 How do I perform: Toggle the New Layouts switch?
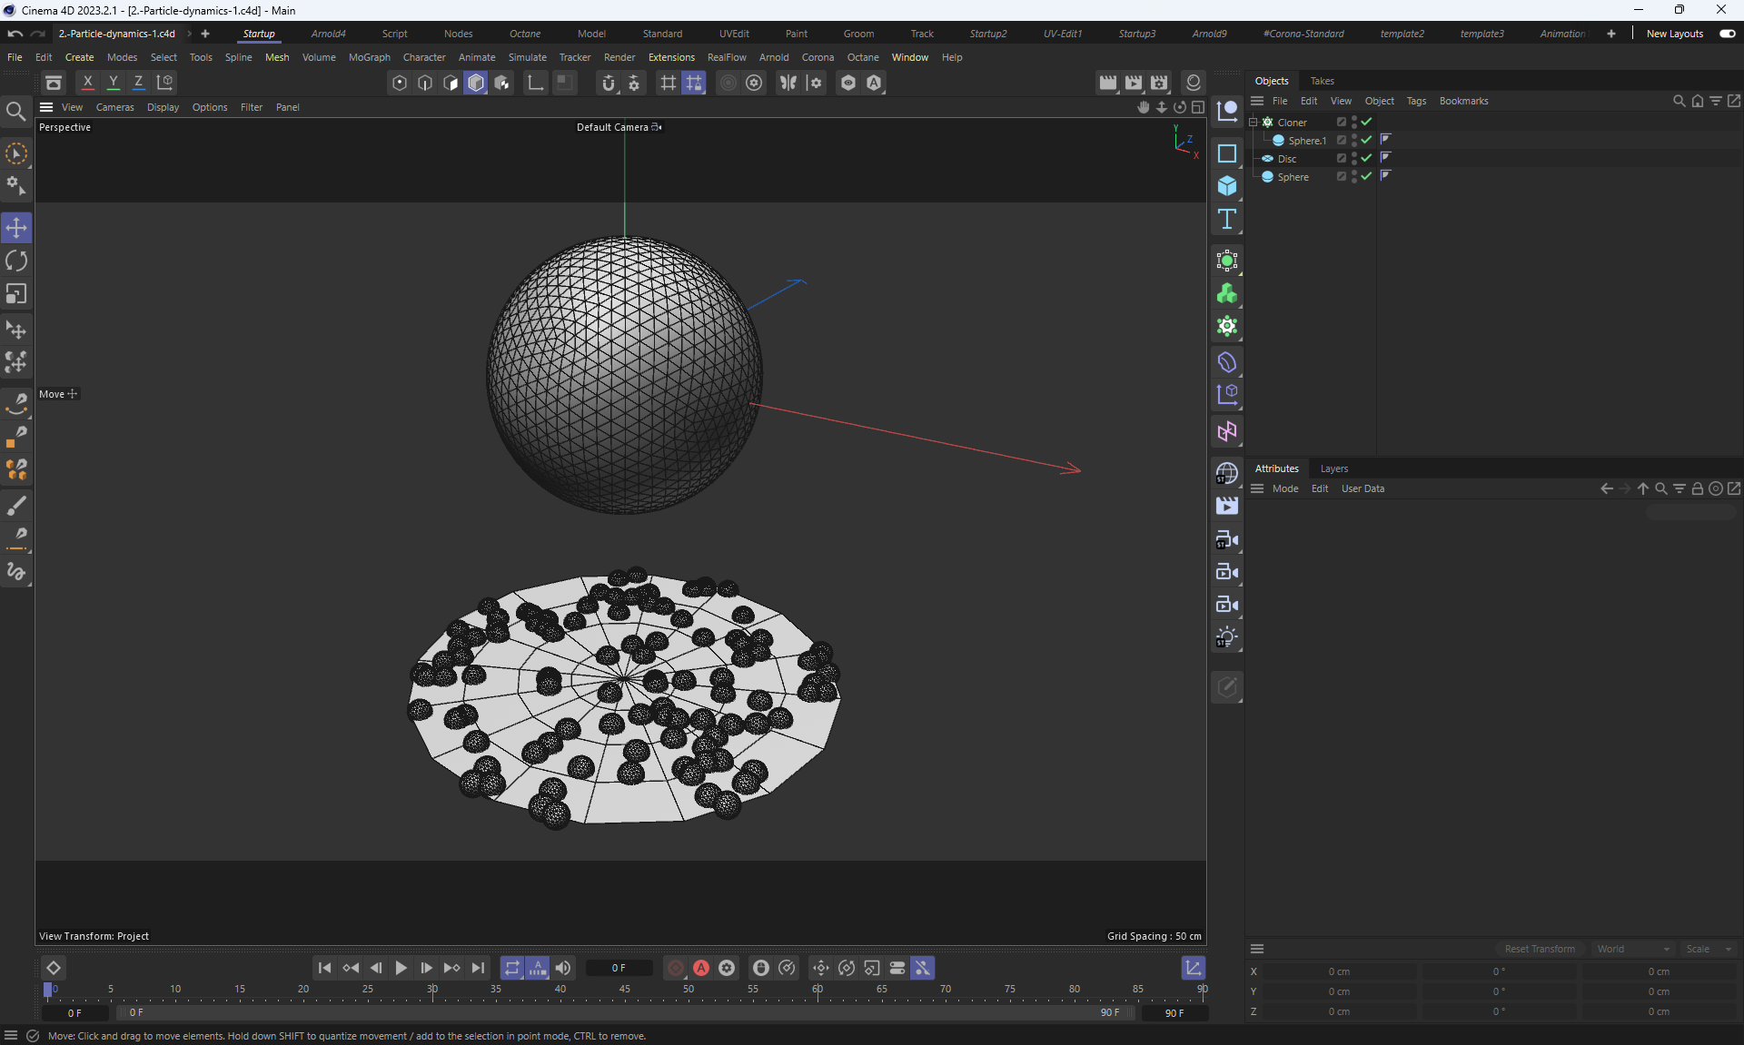pyautogui.click(x=1727, y=34)
